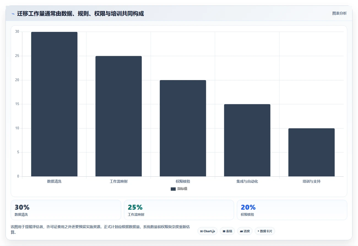Select the 集成与自动化 bar in the chart
Screen dimensions: 358x246
(x=247, y=140)
